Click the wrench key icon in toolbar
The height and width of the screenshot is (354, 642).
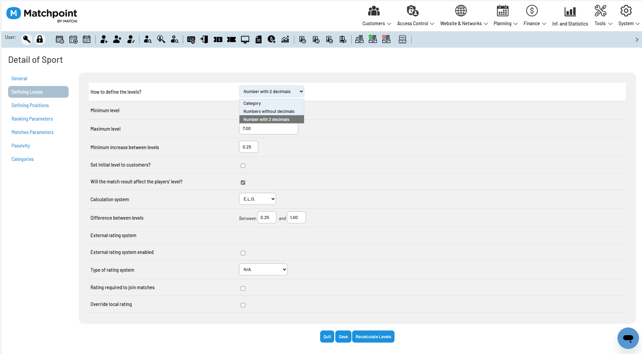click(x=27, y=39)
